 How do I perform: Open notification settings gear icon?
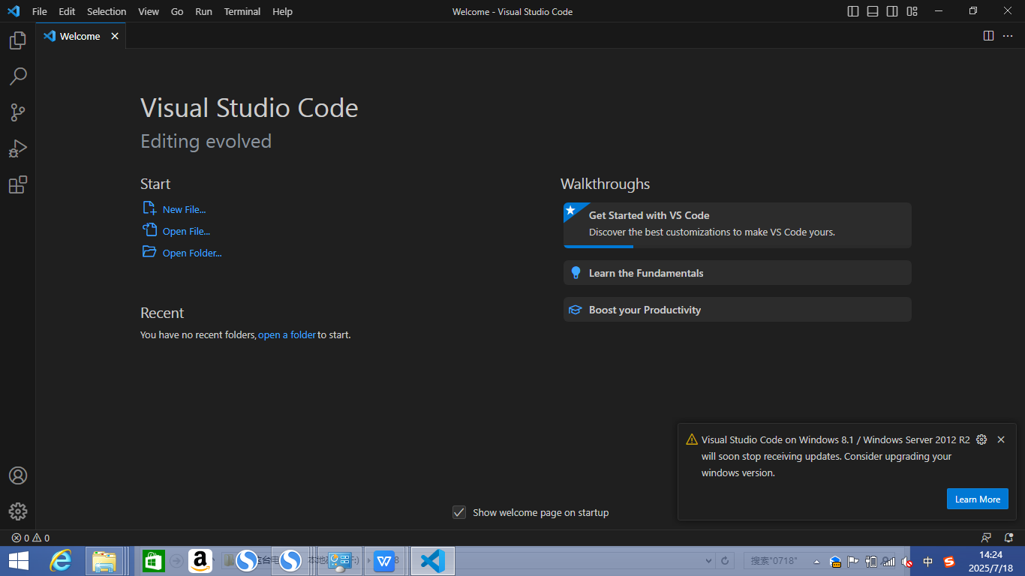pos(981,439)
